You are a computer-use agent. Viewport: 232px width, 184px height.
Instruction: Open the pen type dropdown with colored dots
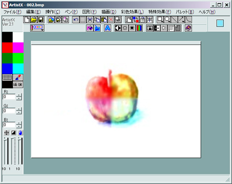point(37,28)
